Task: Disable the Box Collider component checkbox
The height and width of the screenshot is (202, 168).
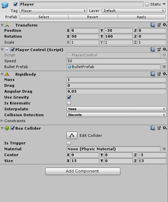Action: [x=12, y=128]
